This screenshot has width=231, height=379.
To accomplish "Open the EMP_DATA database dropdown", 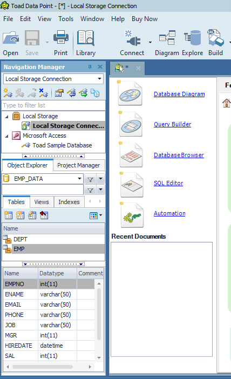I will click(79, 179).
